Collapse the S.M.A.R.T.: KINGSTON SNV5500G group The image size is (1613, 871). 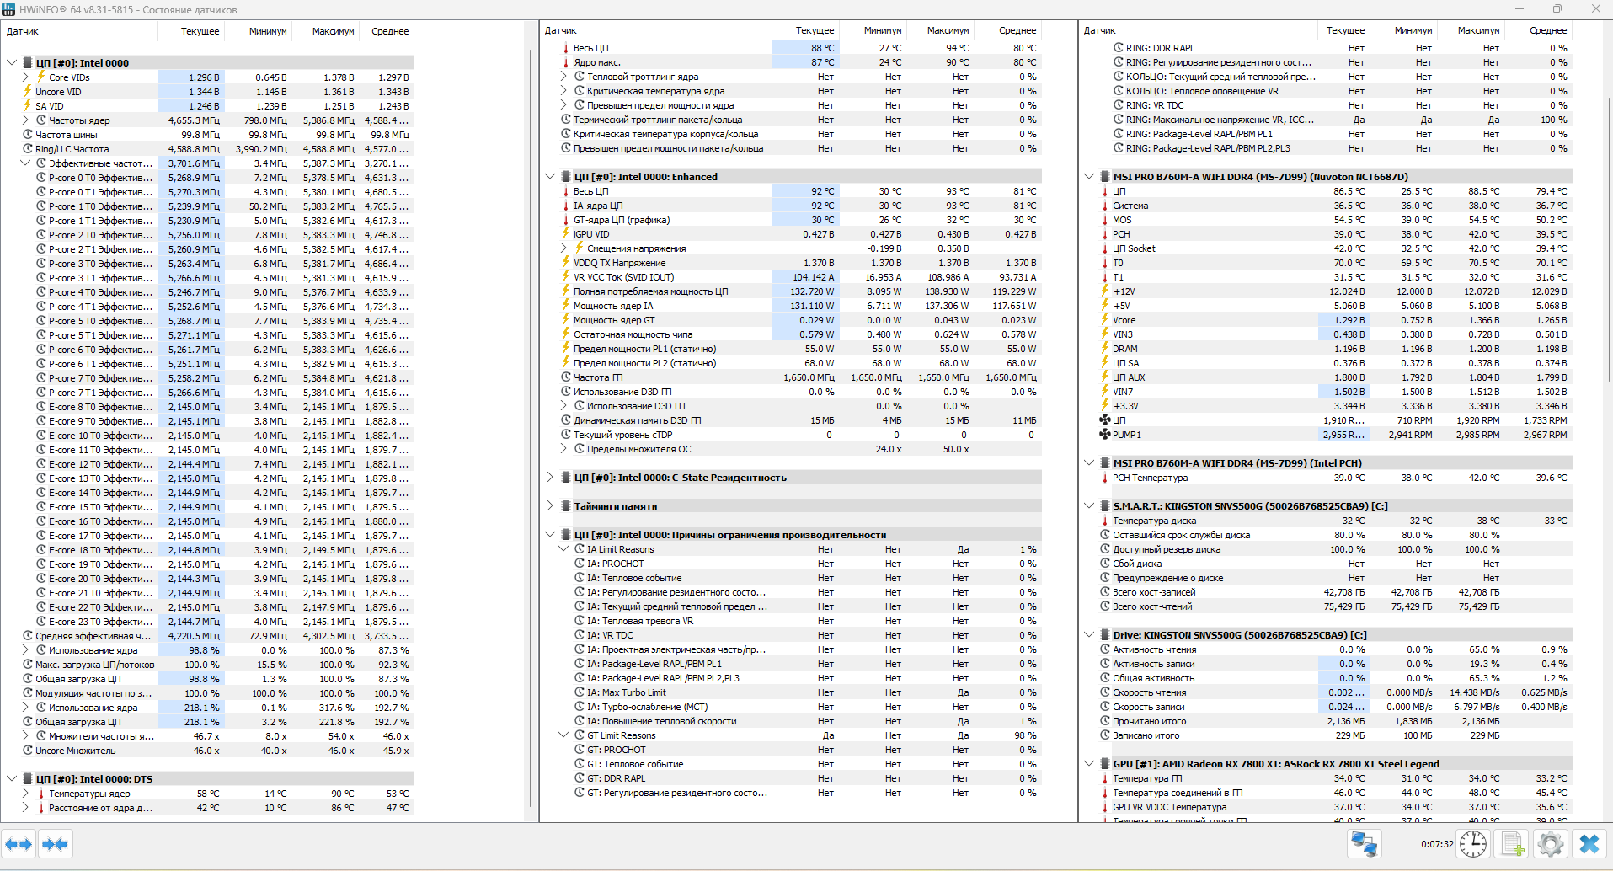(1089, 506)
